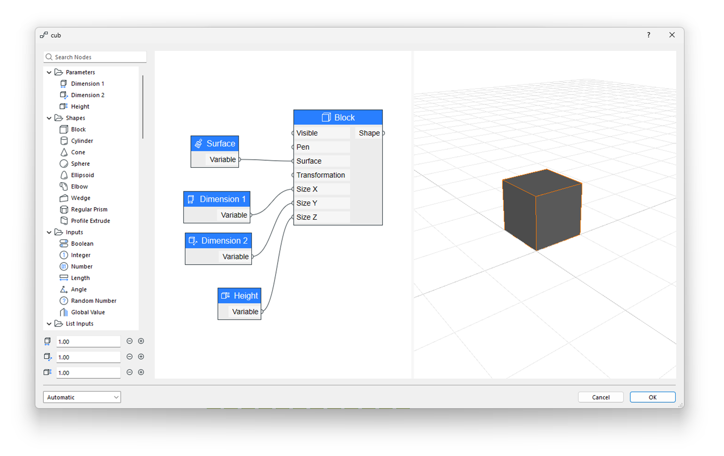Open the Automatic dropdown
The height and width of the screenshot is (456, 724).
[x=82, y=397]
